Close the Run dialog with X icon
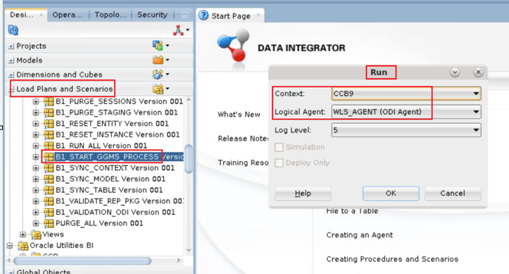 point(478,72)
